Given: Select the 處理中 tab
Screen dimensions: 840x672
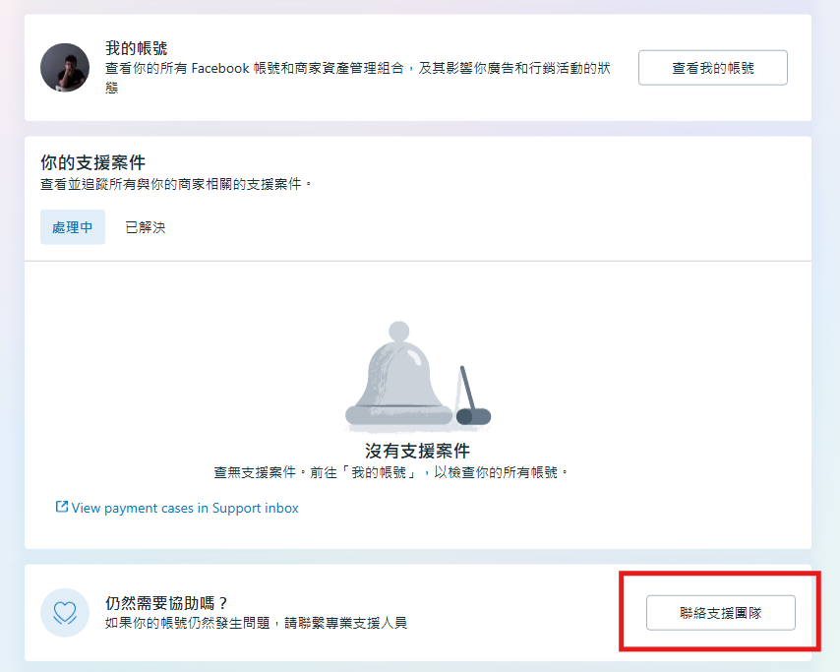Looking at the screenshot, I should click(x=72, y=226).
